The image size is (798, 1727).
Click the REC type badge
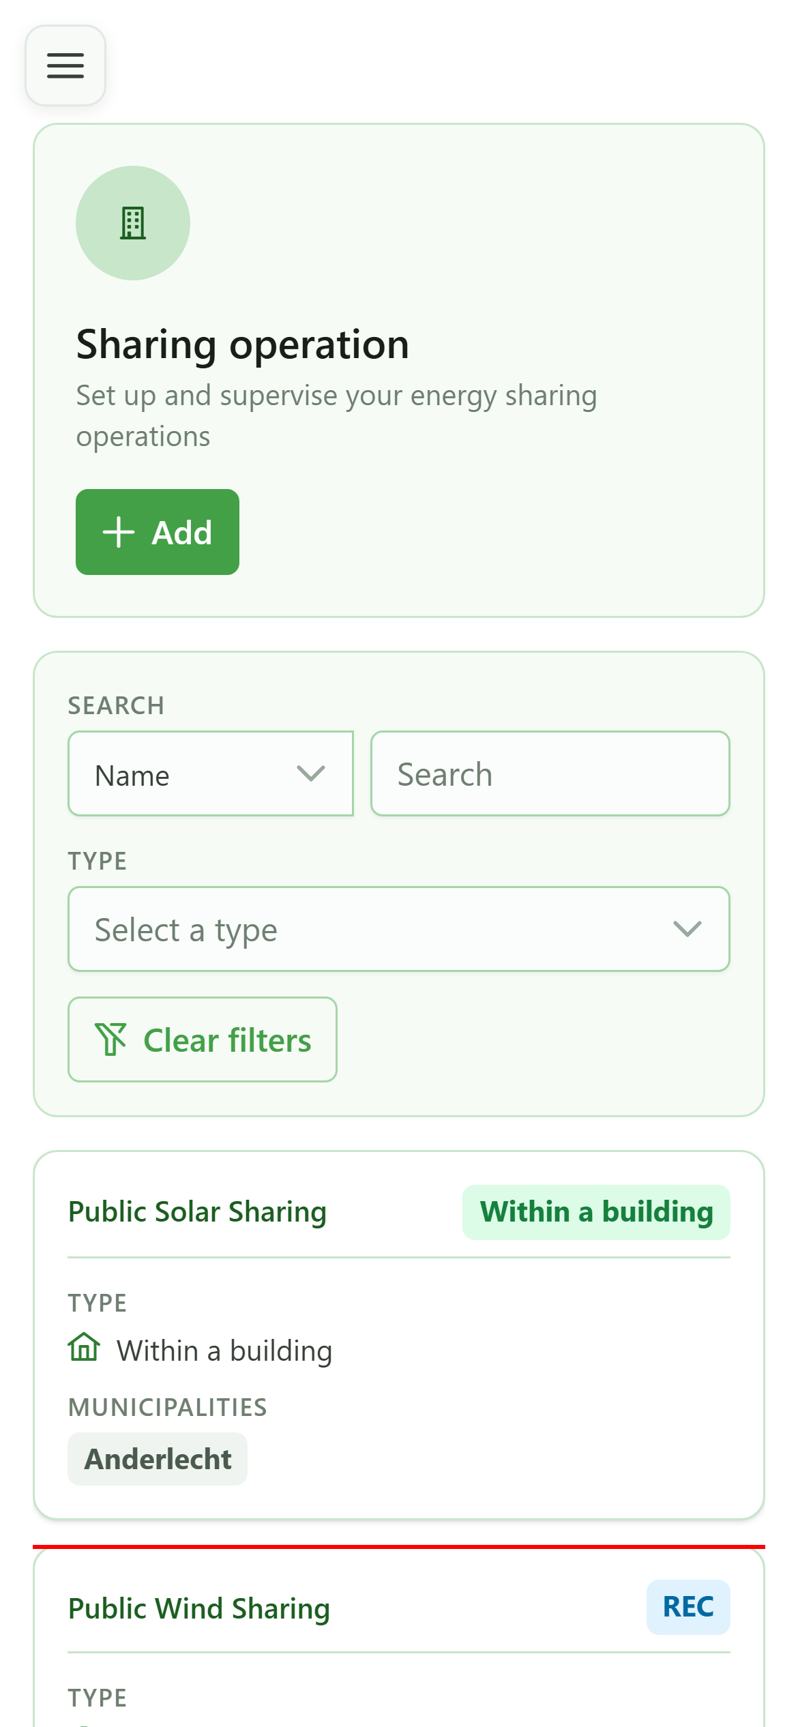(x=688, y=1607)
